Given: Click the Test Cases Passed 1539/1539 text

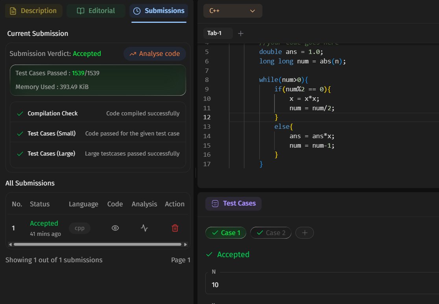Looking at the screenshot, I should (x=57, y=73).
